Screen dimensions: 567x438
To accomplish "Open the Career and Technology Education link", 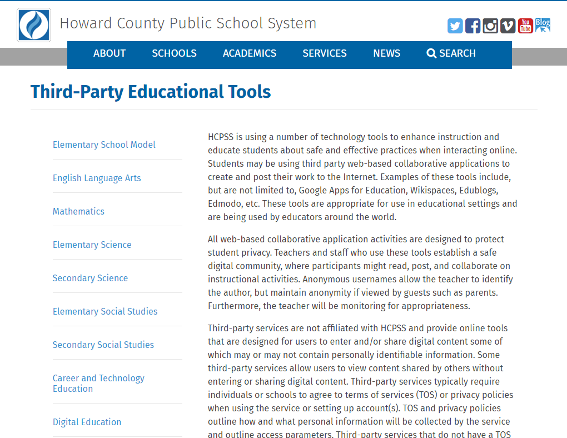I will point(99,384).
